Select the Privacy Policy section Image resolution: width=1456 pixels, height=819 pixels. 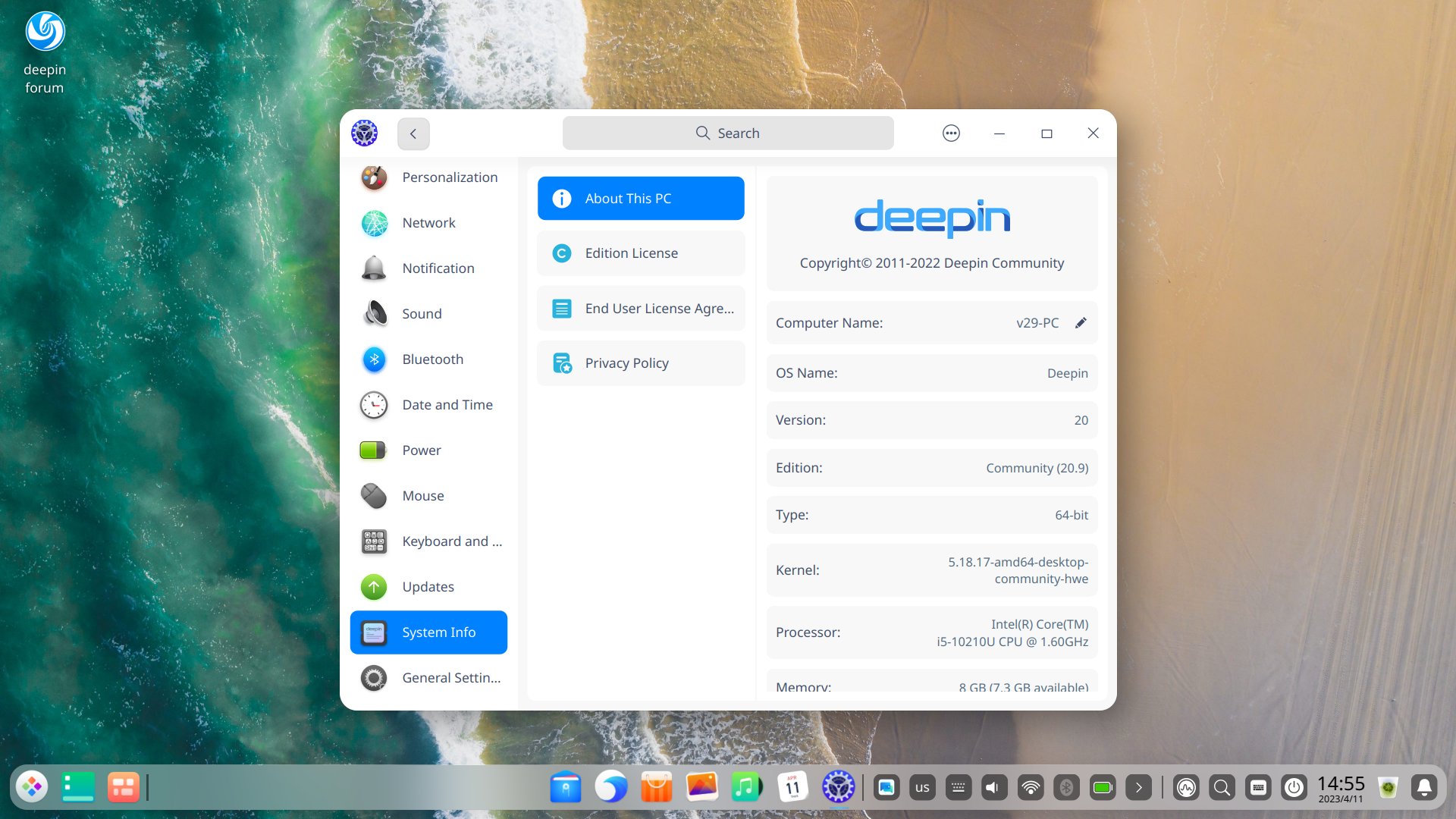tap(640, 363)
